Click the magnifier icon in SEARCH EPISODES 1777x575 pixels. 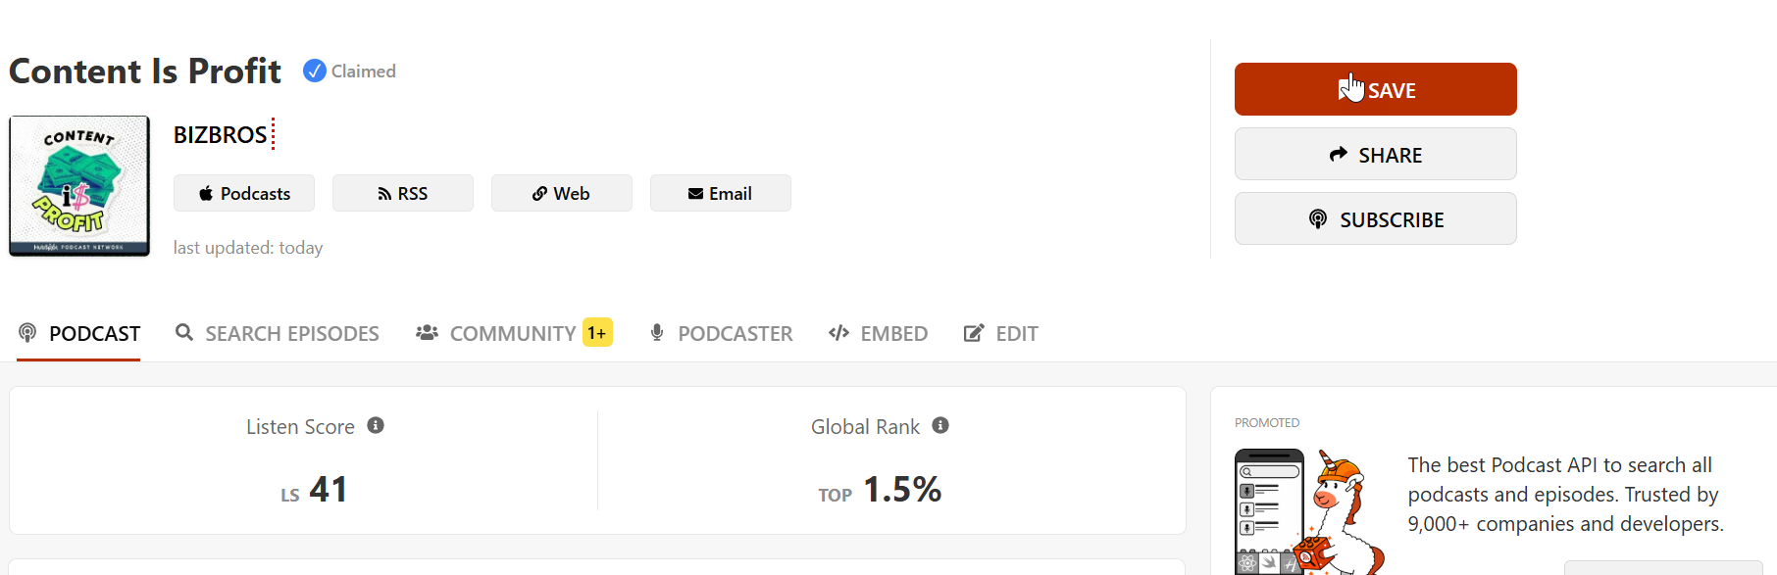[183, 332]
